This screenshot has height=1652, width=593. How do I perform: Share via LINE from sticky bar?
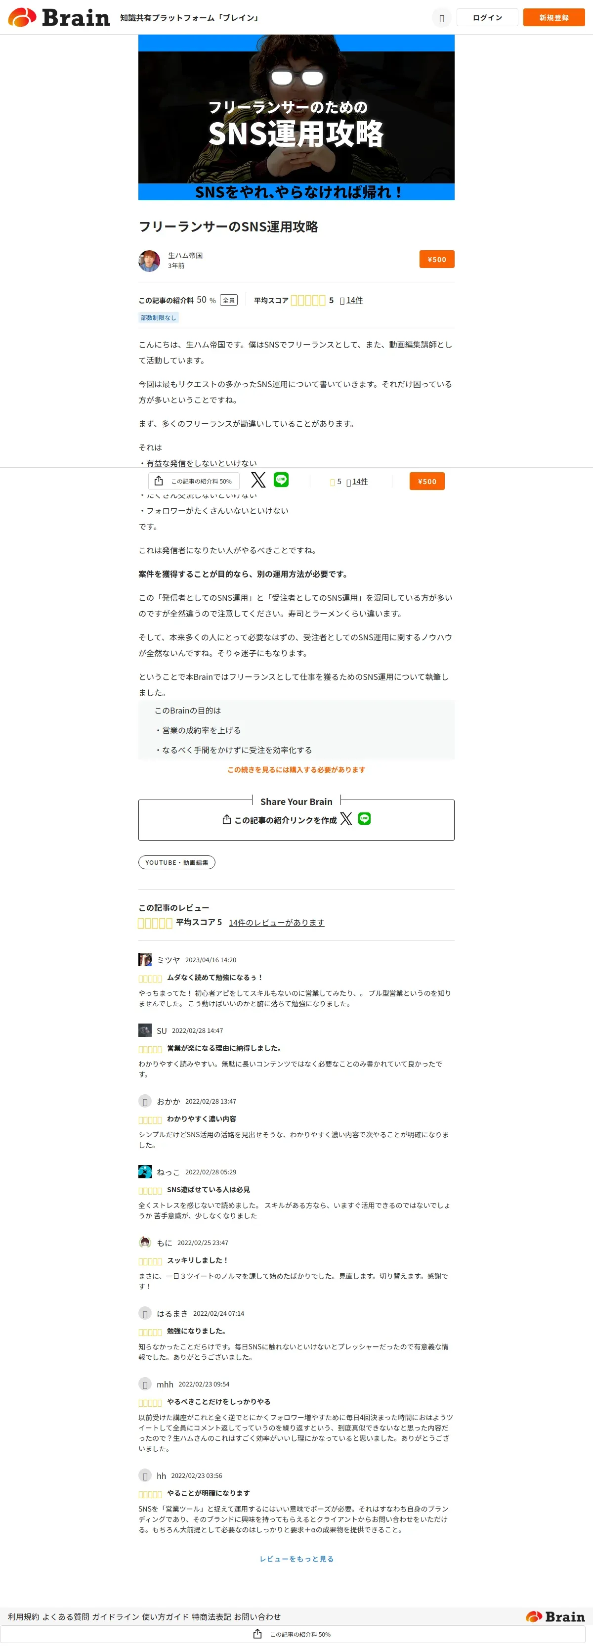click(x=281, y=480)
